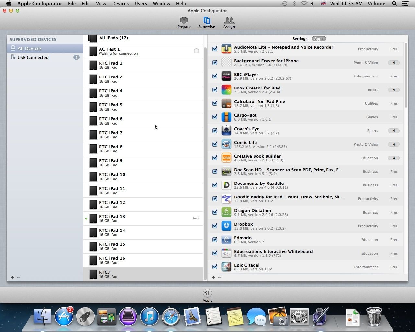
Task: Open the Window menu
Action: (x=161, y=4)
